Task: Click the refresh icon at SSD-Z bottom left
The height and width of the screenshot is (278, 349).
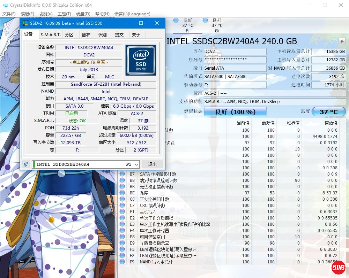Action: pyautogui.click(x=25, y=164)
